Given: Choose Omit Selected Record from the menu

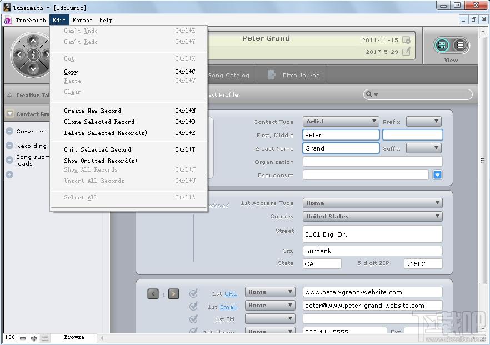Looking at the screenshot, I should [129, 149].
